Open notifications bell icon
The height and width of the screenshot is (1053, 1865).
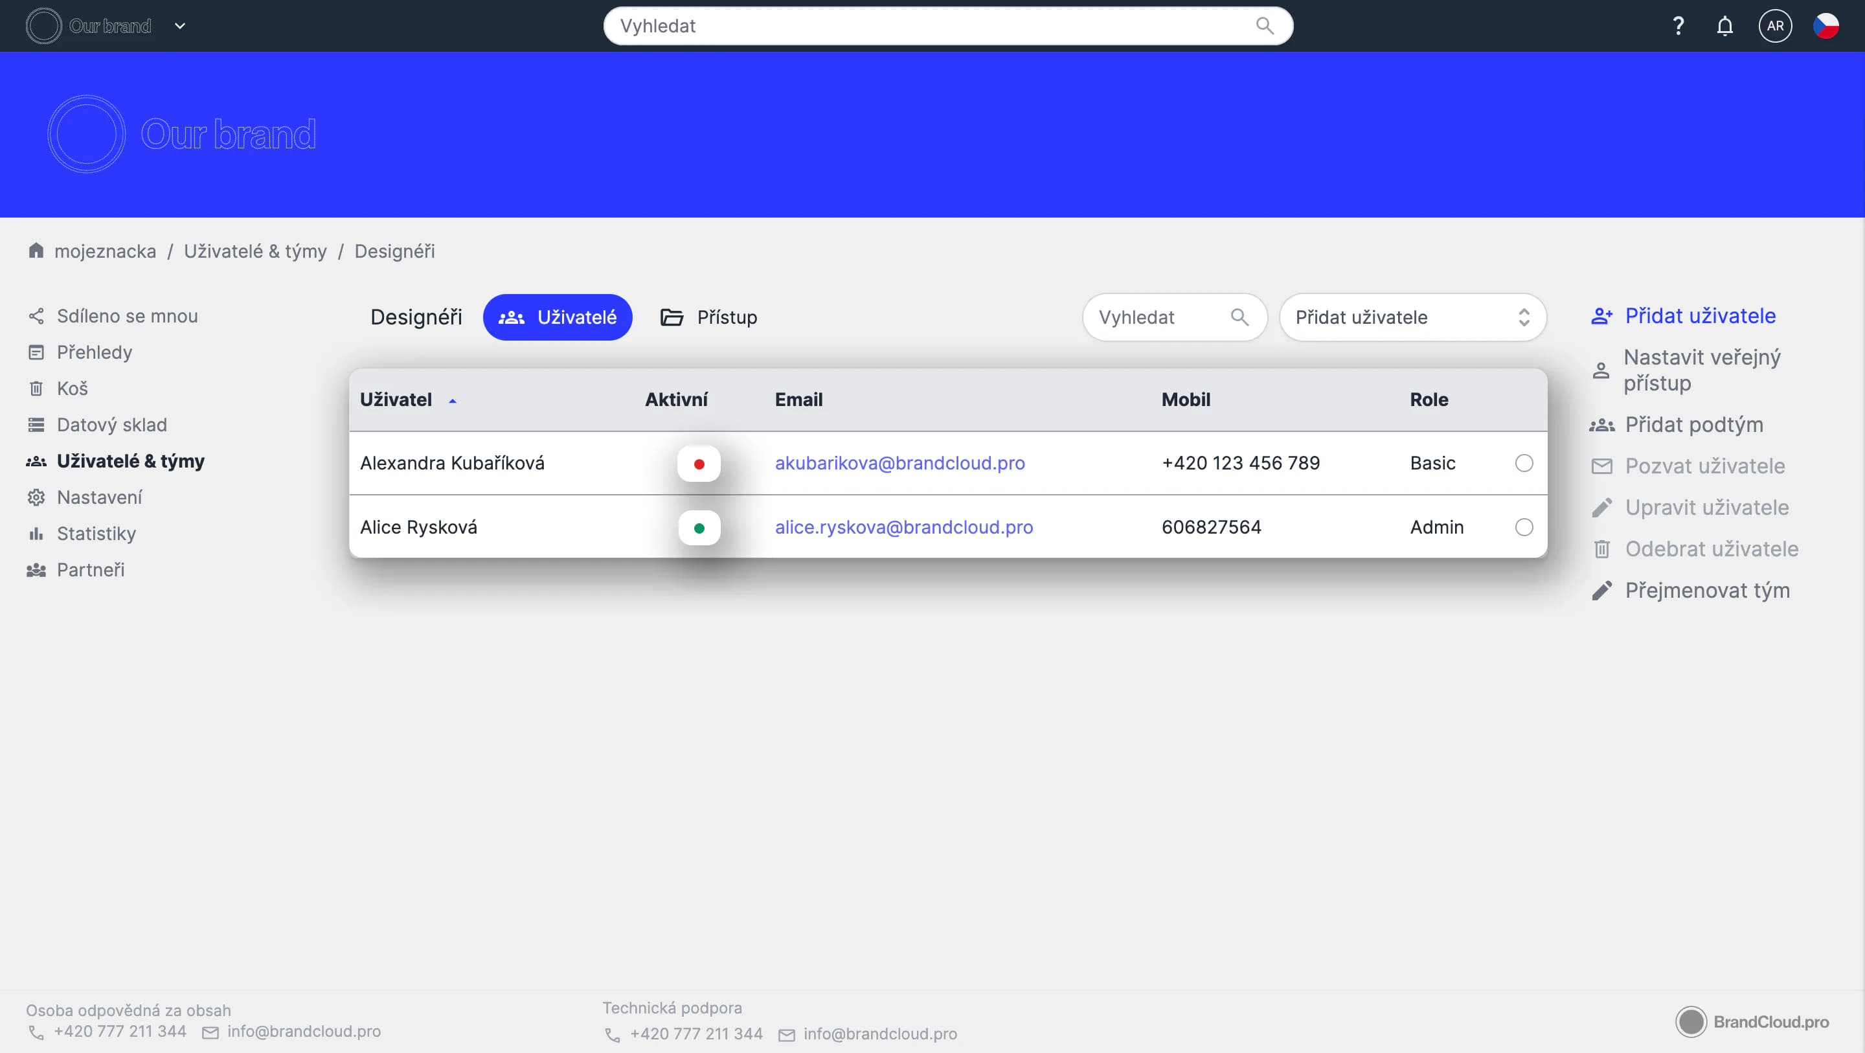tap(1724, 26)
